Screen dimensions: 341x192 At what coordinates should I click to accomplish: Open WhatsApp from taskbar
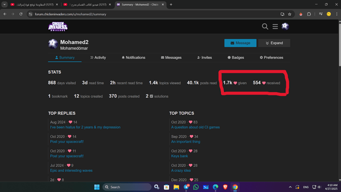click(196, 187)
